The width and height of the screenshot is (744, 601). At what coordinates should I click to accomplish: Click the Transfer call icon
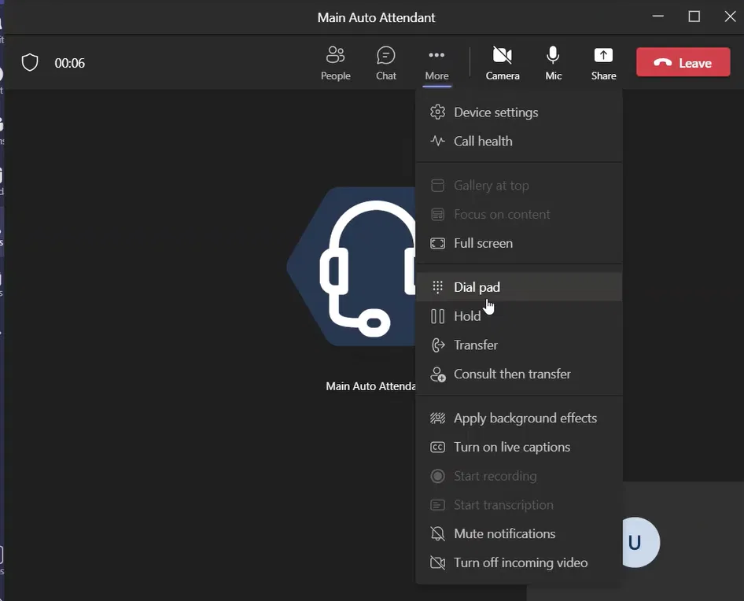click(x=438, y=345)
